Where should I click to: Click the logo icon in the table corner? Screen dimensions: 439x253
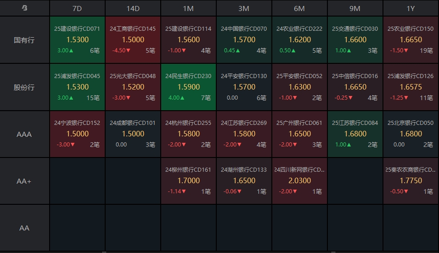(25, 8)
